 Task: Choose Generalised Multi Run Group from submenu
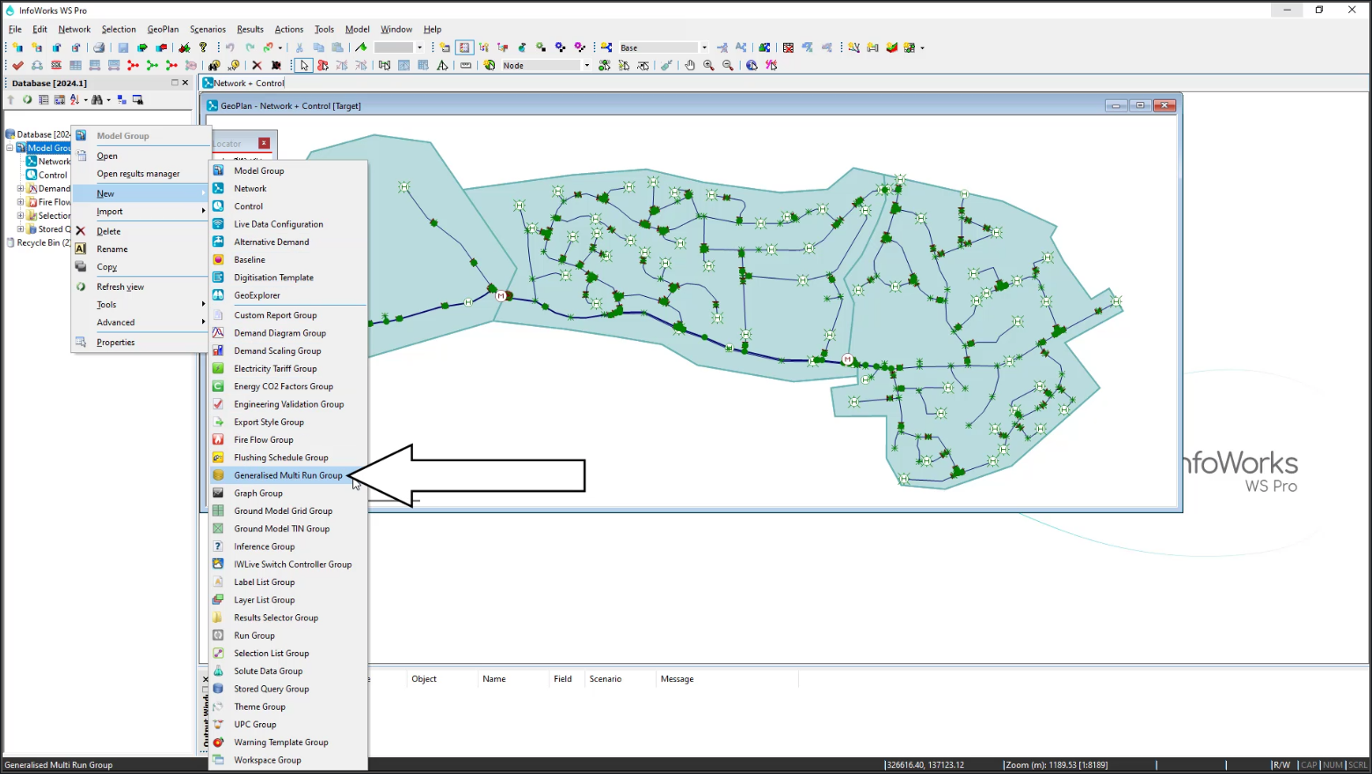[x=288, y=475]
